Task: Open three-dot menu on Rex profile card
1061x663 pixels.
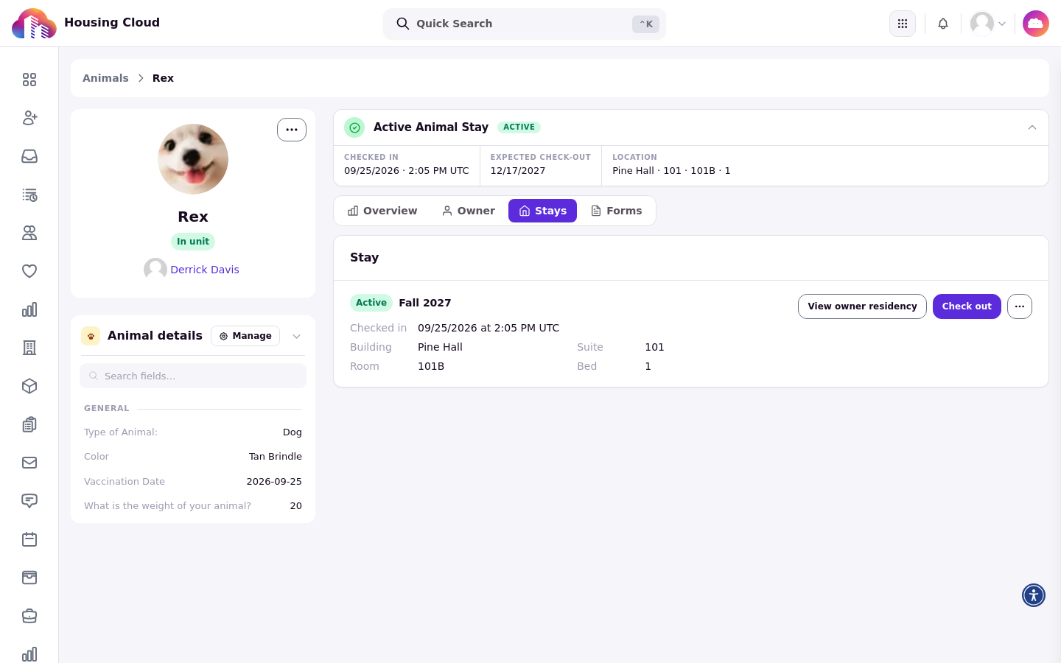Action: coord(292,130)
